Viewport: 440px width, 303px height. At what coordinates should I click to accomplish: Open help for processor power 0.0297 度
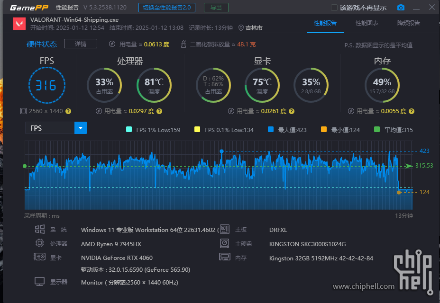pos(159,111)
